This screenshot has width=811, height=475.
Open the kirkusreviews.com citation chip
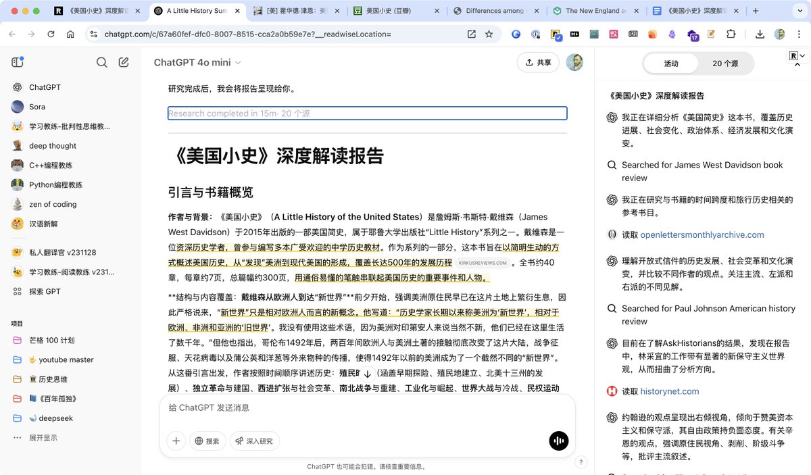(x=483, y=263)
